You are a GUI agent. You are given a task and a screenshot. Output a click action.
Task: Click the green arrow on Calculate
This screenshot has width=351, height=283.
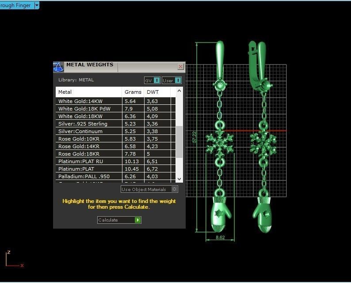pos(137,220)
